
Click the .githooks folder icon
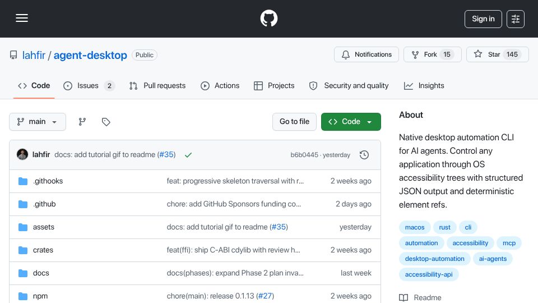click(x=23, y=181)
